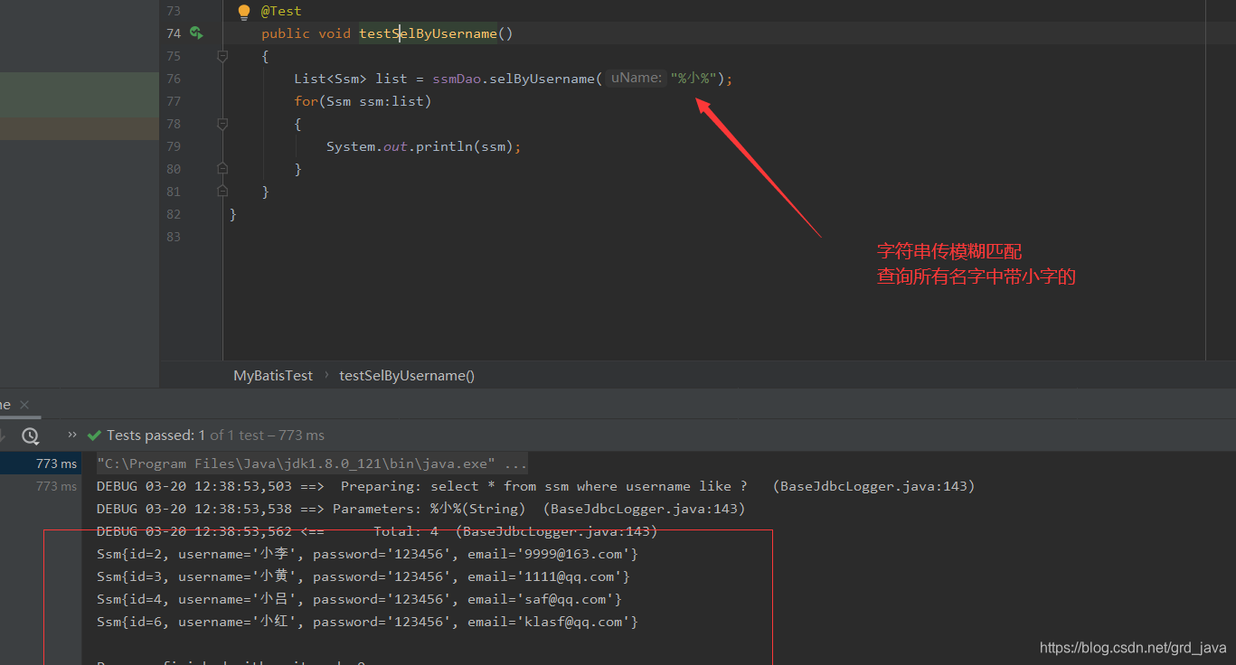Click line number 73 in the gutter
Screen dimensions: 1236x665
[x=173, y=11]
